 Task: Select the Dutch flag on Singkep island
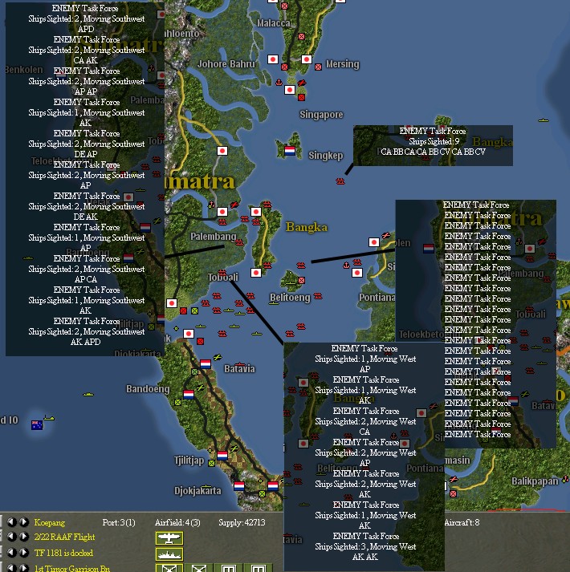(290, 151)
